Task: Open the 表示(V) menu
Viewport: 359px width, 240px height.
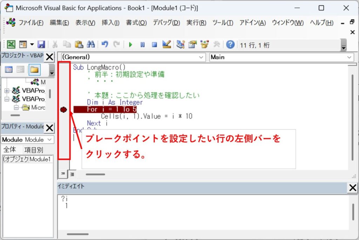Action: pos(85,23)
